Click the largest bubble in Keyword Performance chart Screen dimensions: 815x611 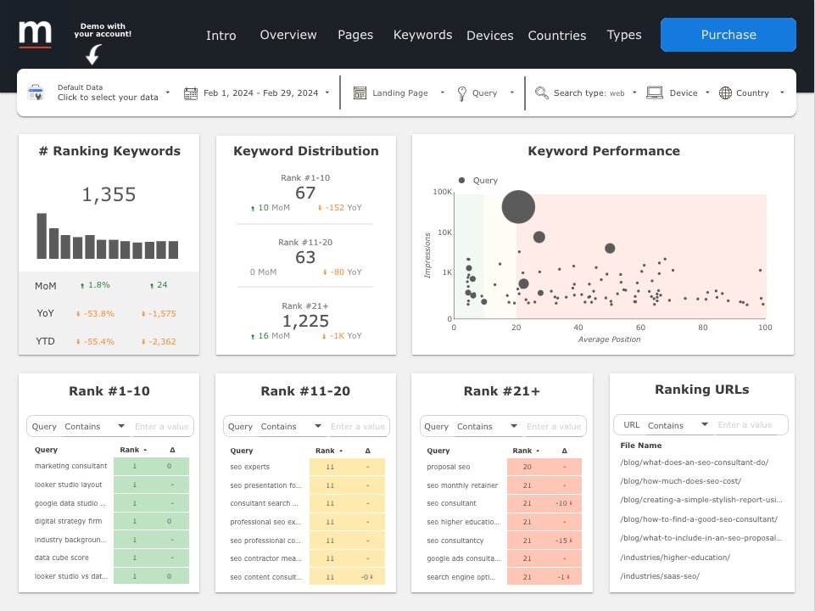click(518, 207)
